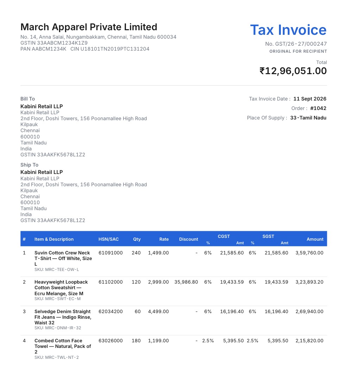Click the seller address on Anna Salai
The image size is (348, 369).
point(98,37)
